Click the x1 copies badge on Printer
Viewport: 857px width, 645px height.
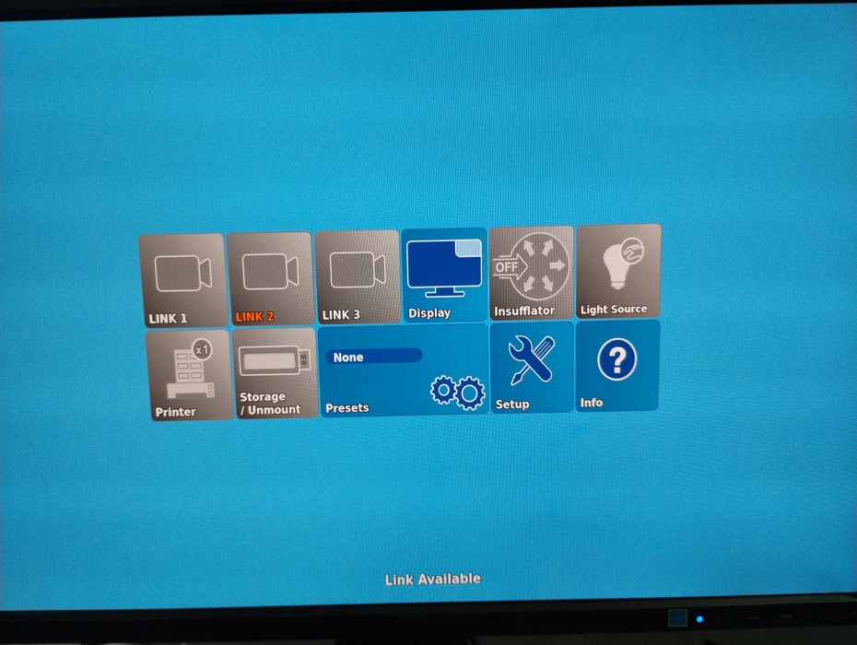[x=203, y=350]
